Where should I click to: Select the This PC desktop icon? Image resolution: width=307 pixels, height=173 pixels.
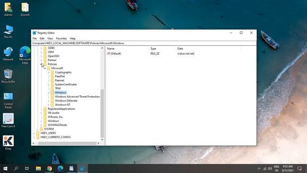coord(8,32)
